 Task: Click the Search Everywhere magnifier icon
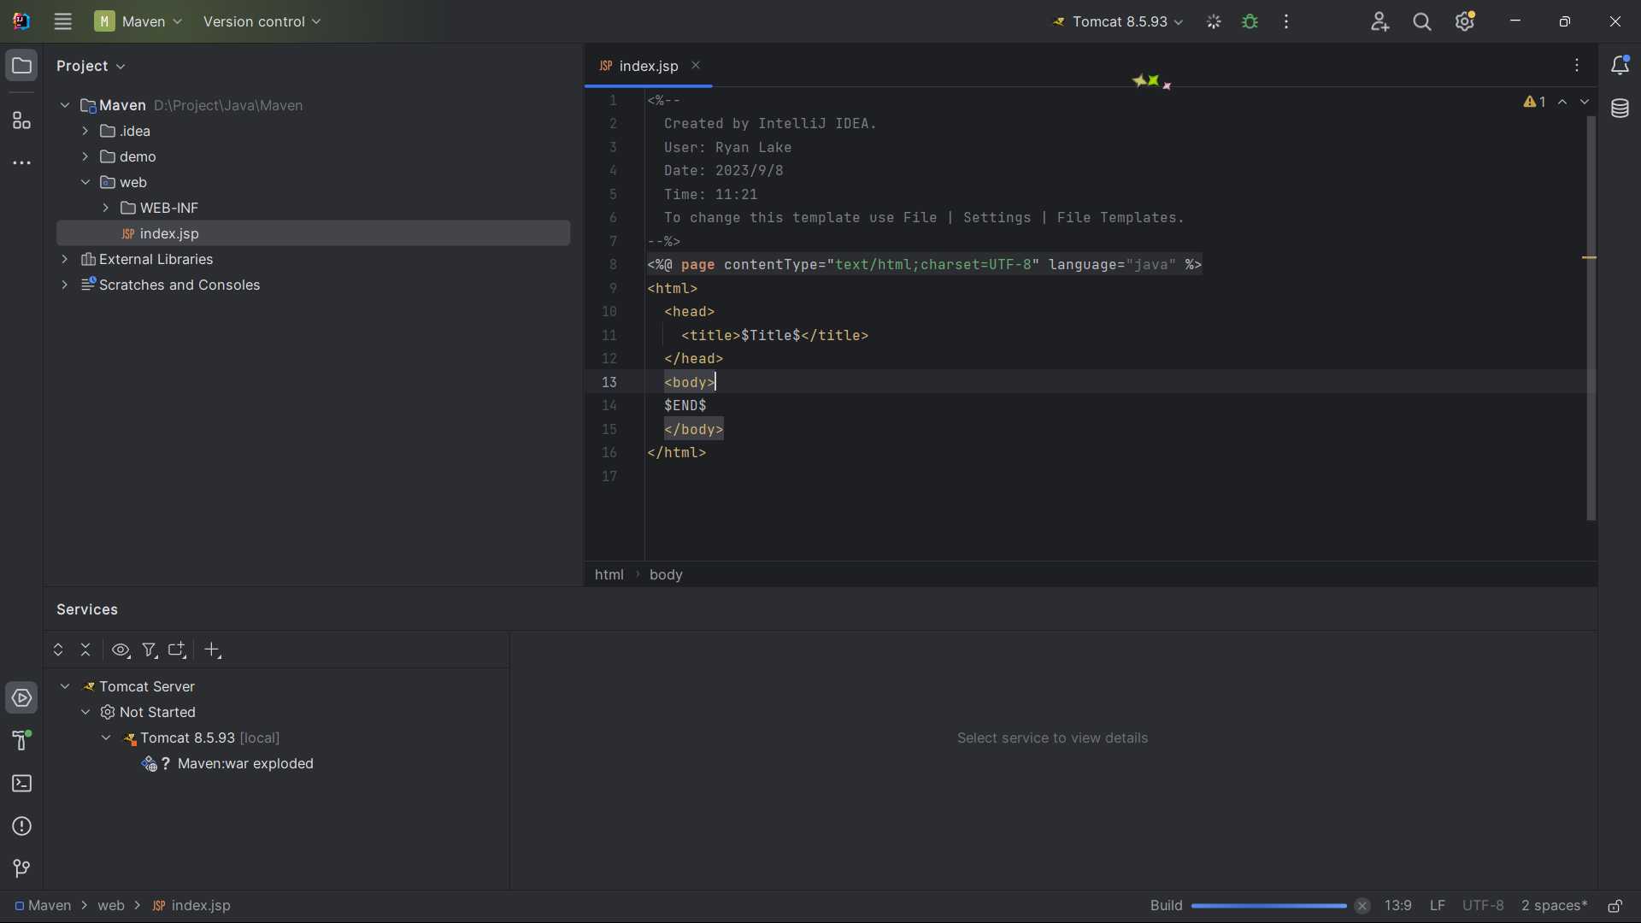[x=1421, y=22]
